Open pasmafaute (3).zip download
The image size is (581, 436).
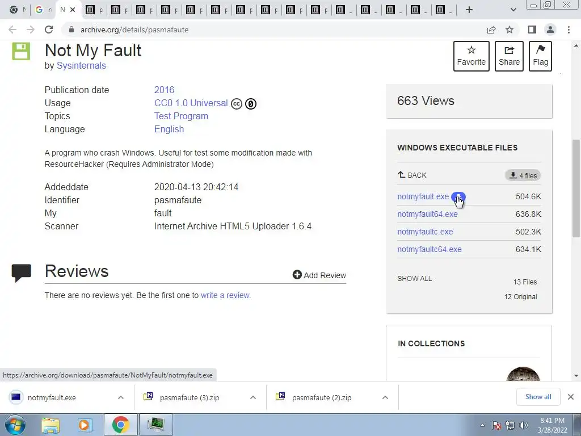pos(182,397)
